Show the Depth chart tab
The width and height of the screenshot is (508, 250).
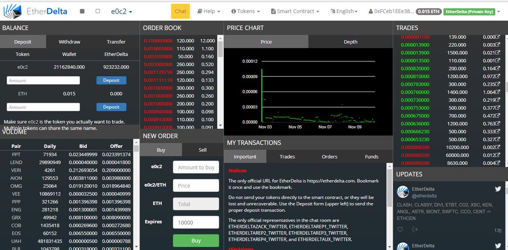click(351, 42)
